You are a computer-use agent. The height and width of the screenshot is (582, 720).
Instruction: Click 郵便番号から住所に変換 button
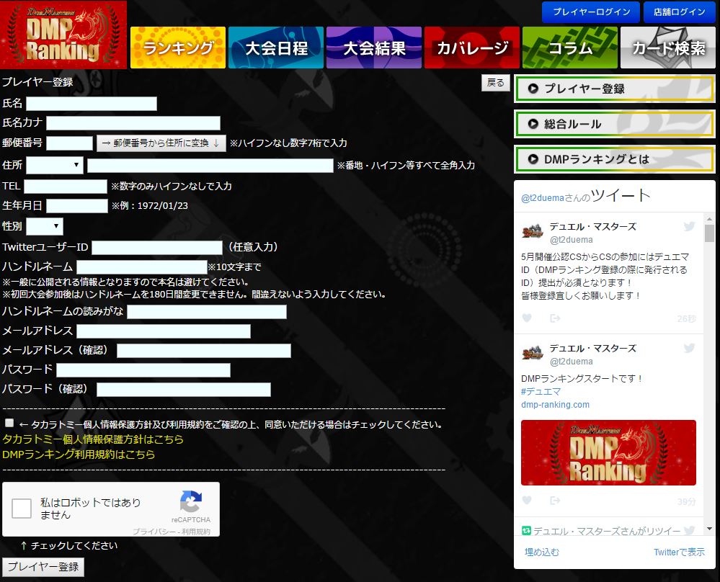(x=161, y=143)
